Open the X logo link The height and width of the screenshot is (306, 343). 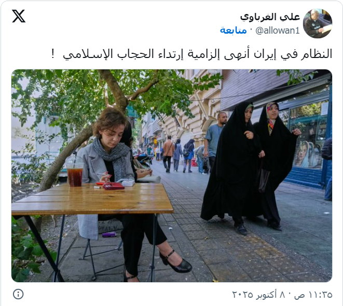click(19, 16)
